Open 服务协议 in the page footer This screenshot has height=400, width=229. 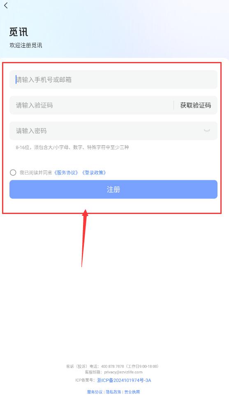point(95,392)
